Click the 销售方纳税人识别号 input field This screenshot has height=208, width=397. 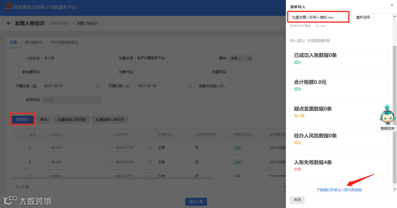tap(257, 86)
